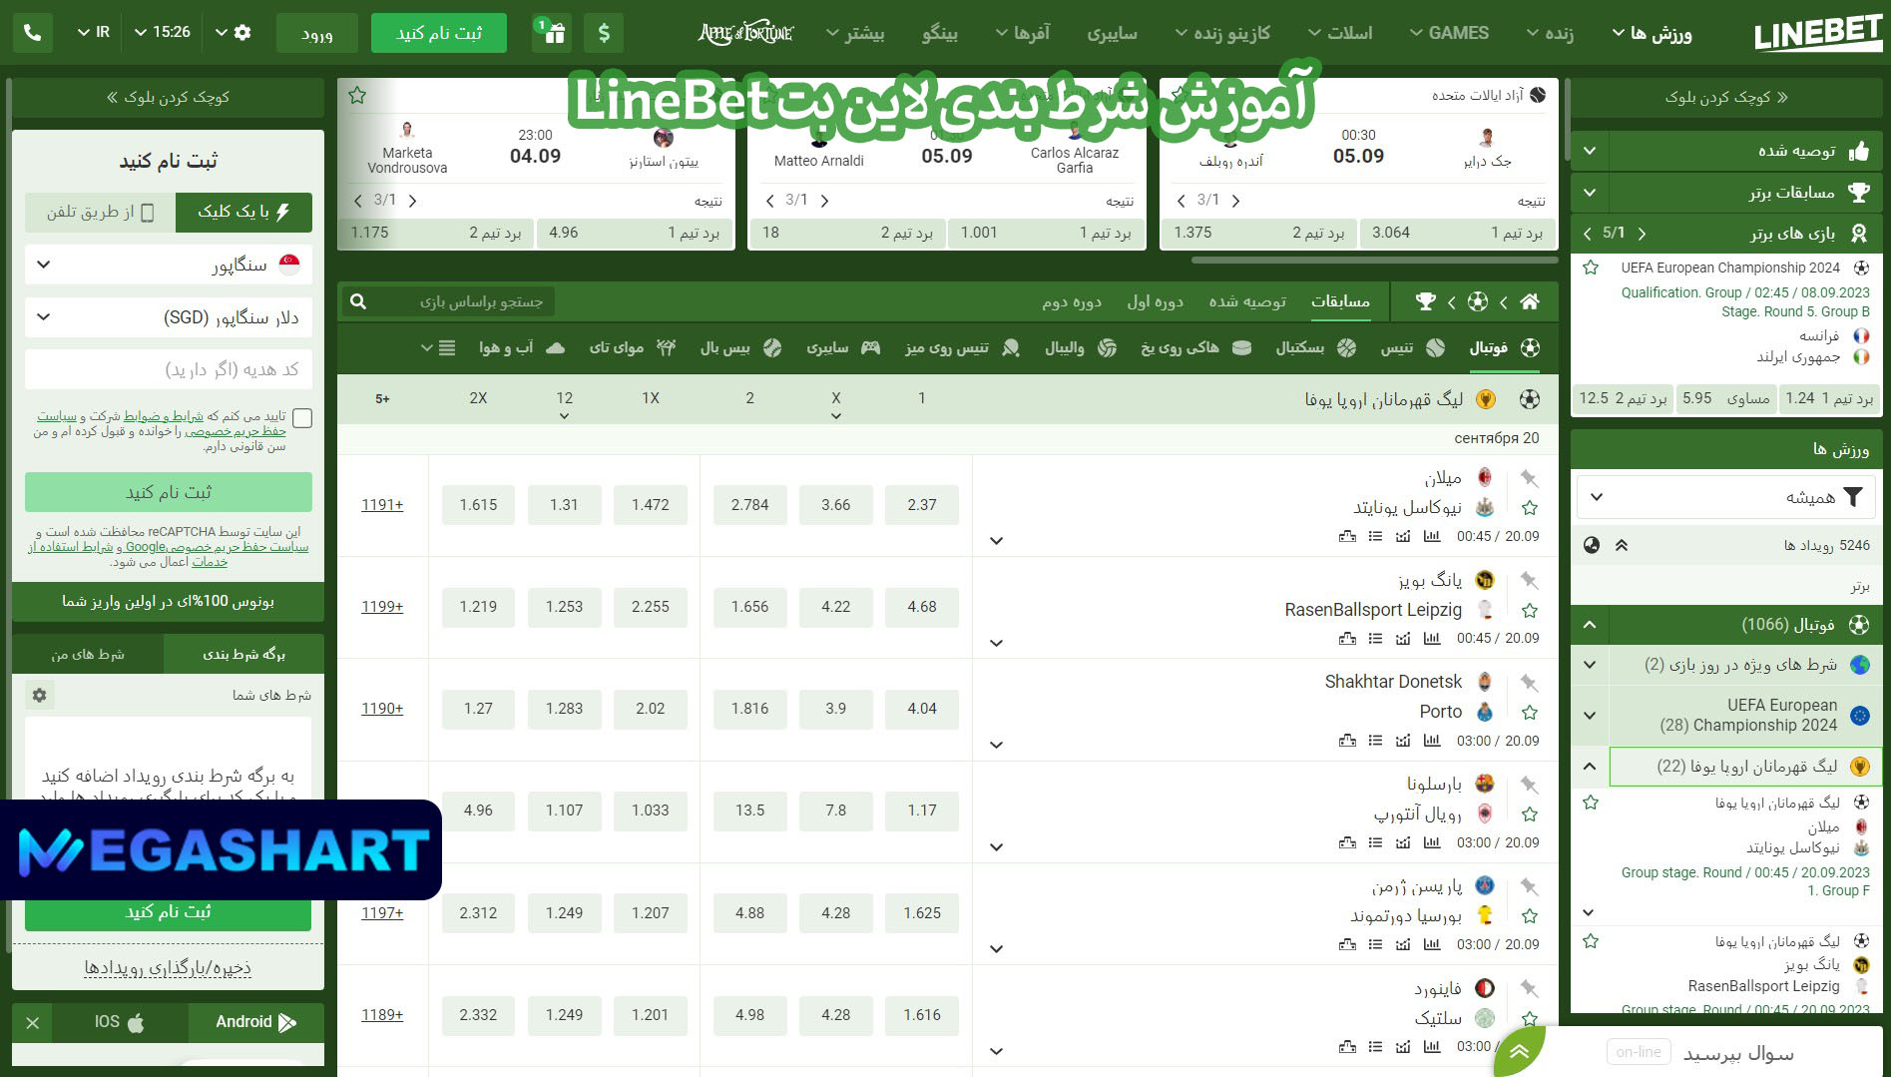This screenshot has height=1077, width=1891.
Task: Open statistics chart icon for Milan match
Action: click(x=1432, y=537)
